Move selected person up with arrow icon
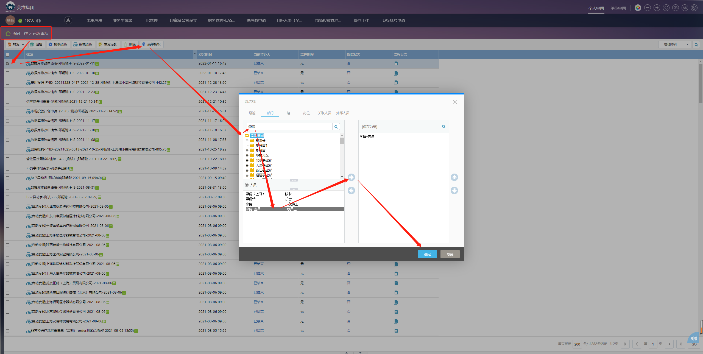The width and height of the screenshot is (703, 354). (454, 177)
